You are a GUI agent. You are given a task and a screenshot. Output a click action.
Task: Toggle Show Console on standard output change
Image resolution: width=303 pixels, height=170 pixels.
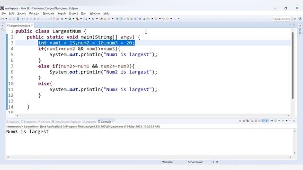[263, 121]
